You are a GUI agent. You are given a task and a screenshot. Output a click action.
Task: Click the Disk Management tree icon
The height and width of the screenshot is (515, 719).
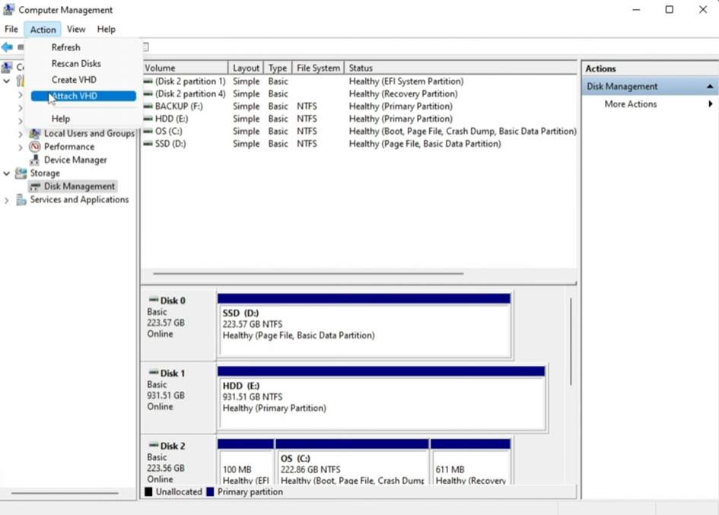(x=35, y=186)
